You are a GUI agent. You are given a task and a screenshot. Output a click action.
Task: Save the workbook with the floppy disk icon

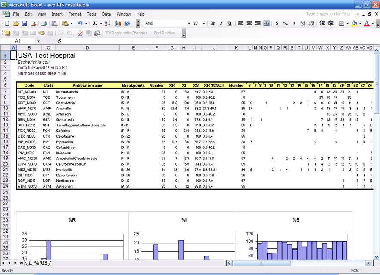(x=25, y=23)
